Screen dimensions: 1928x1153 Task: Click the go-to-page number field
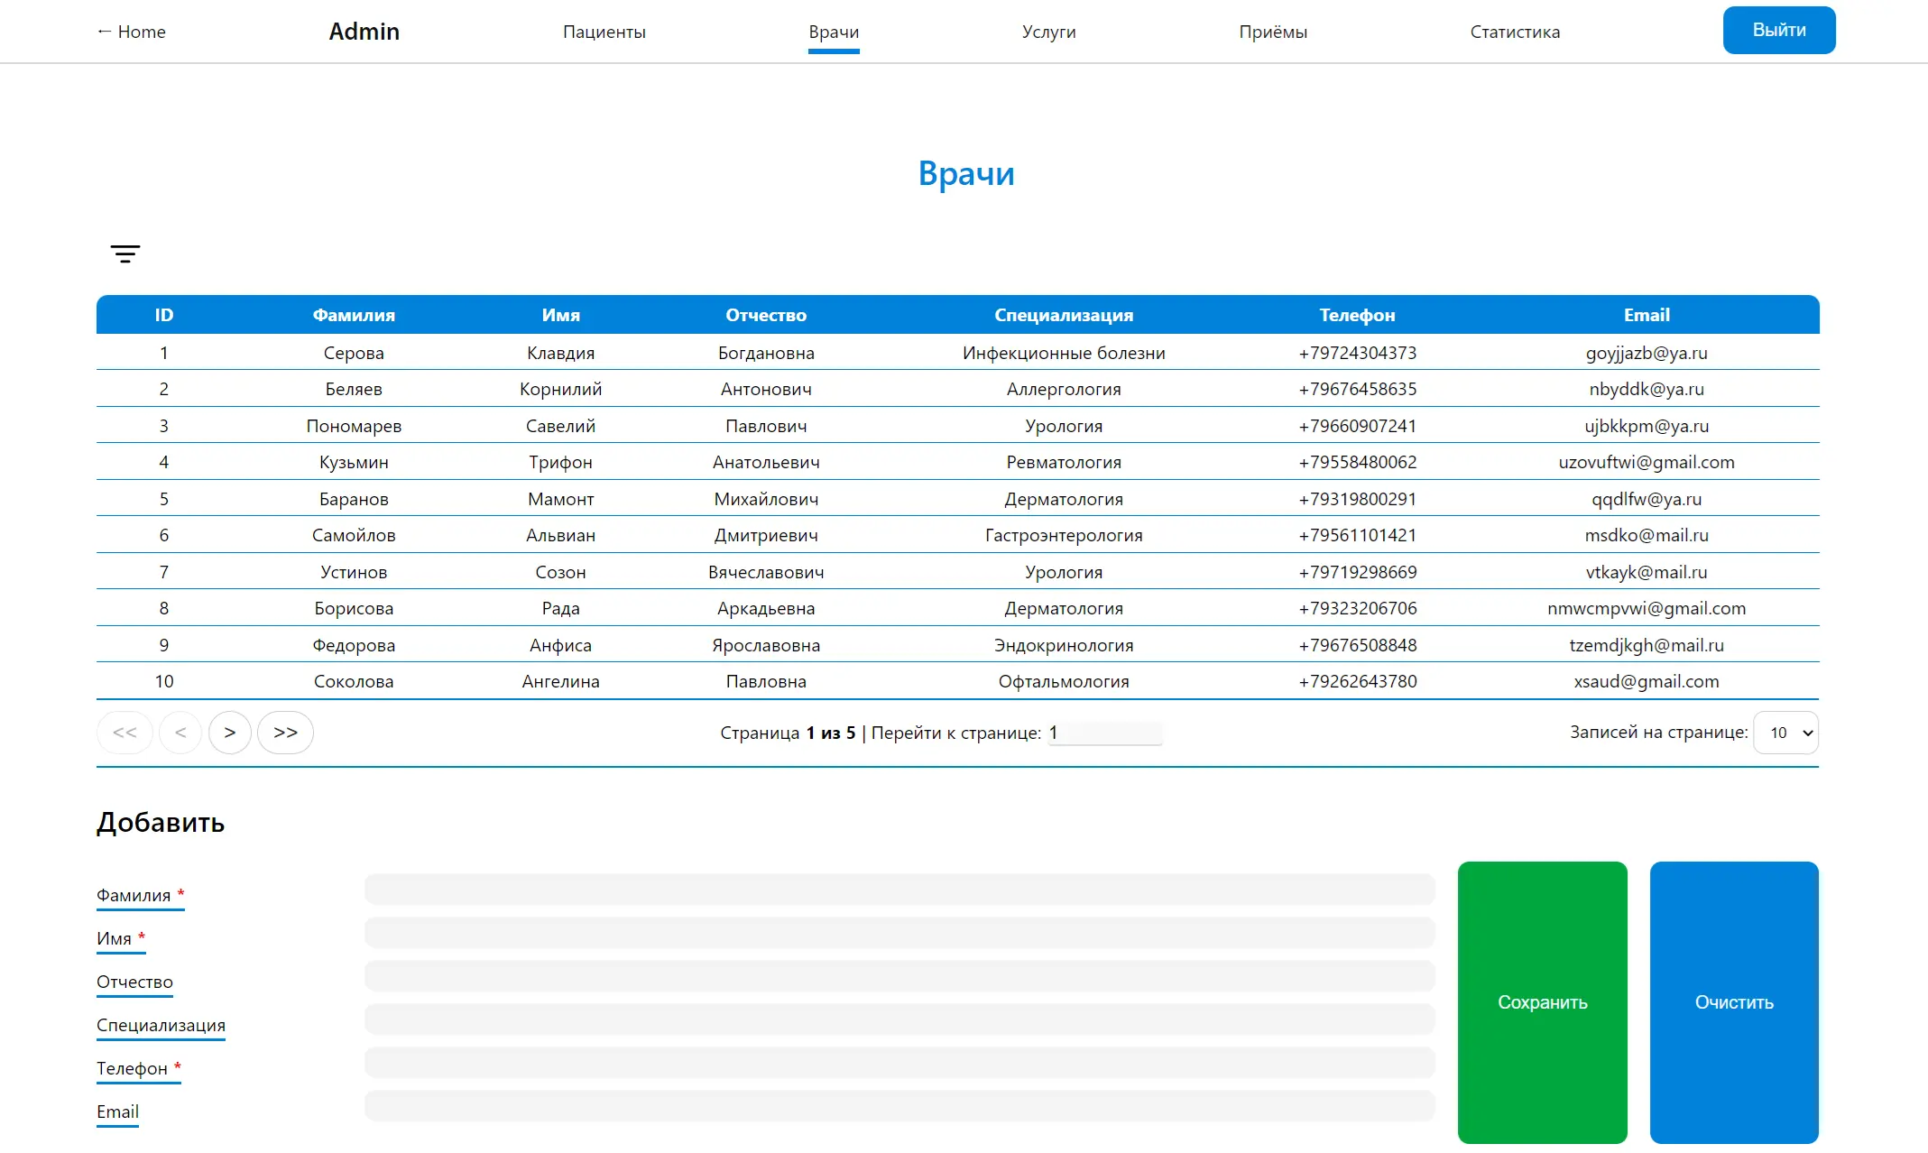coord(1105,733)
